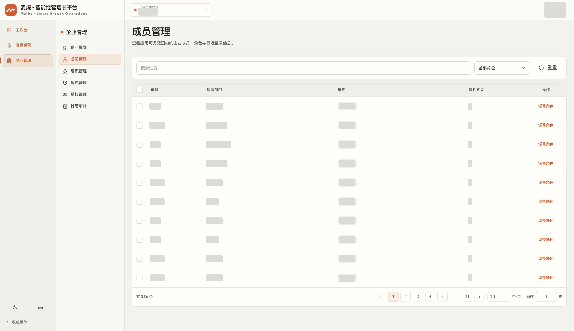574x331 pixels.
Task: Click the 直播经营 broadcast icon
Action: tap(9, 45)
